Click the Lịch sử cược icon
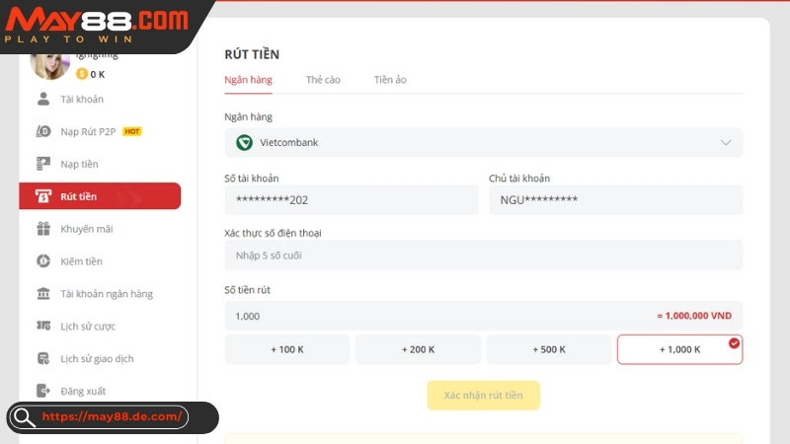790x444 pixels. (43, 326)
